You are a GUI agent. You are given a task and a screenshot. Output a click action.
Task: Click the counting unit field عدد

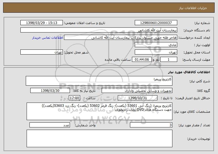coord(50,125)
